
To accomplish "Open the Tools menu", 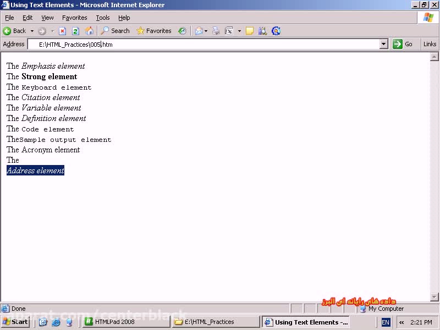I will pos(103,18).
